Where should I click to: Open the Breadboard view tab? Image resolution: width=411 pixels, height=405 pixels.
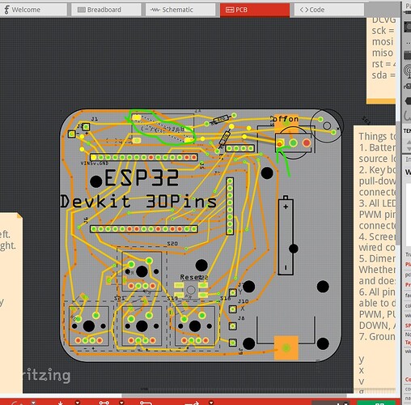pos(106,10)
